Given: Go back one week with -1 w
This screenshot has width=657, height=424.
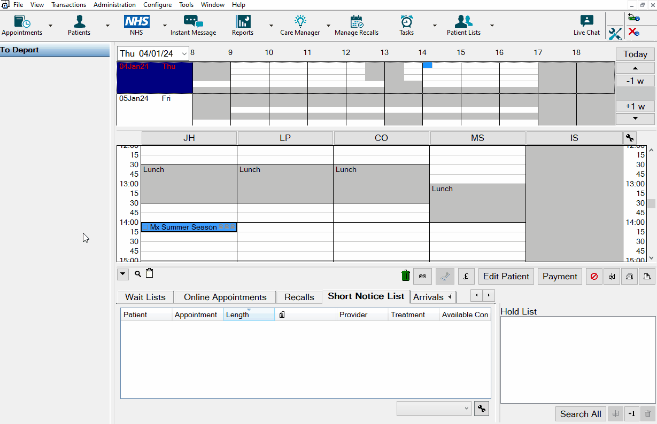Looking at the screenshot, I should pos(635,81).
